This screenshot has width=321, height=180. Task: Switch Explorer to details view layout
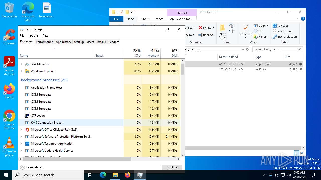(297, 153)
